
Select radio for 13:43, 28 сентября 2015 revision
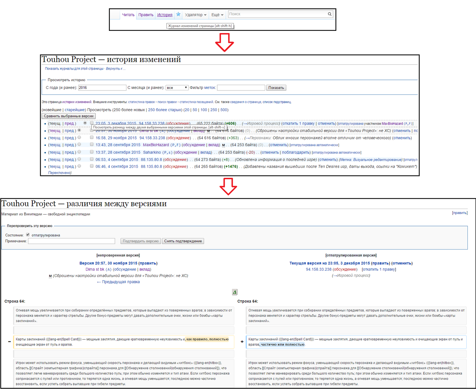(79, 144)
